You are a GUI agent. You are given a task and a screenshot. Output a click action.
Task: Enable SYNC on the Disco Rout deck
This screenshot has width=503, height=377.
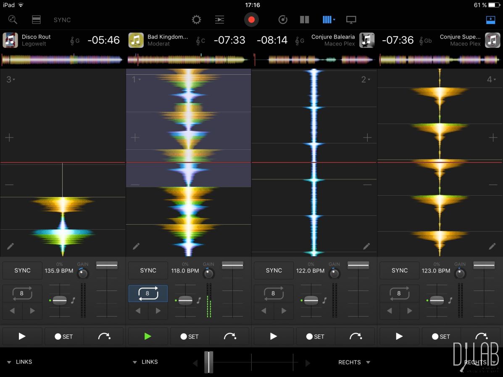click(22, 270)
